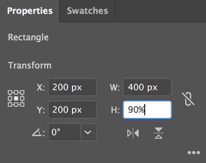Expand the rotation angle dropdown

pos(89,132)
